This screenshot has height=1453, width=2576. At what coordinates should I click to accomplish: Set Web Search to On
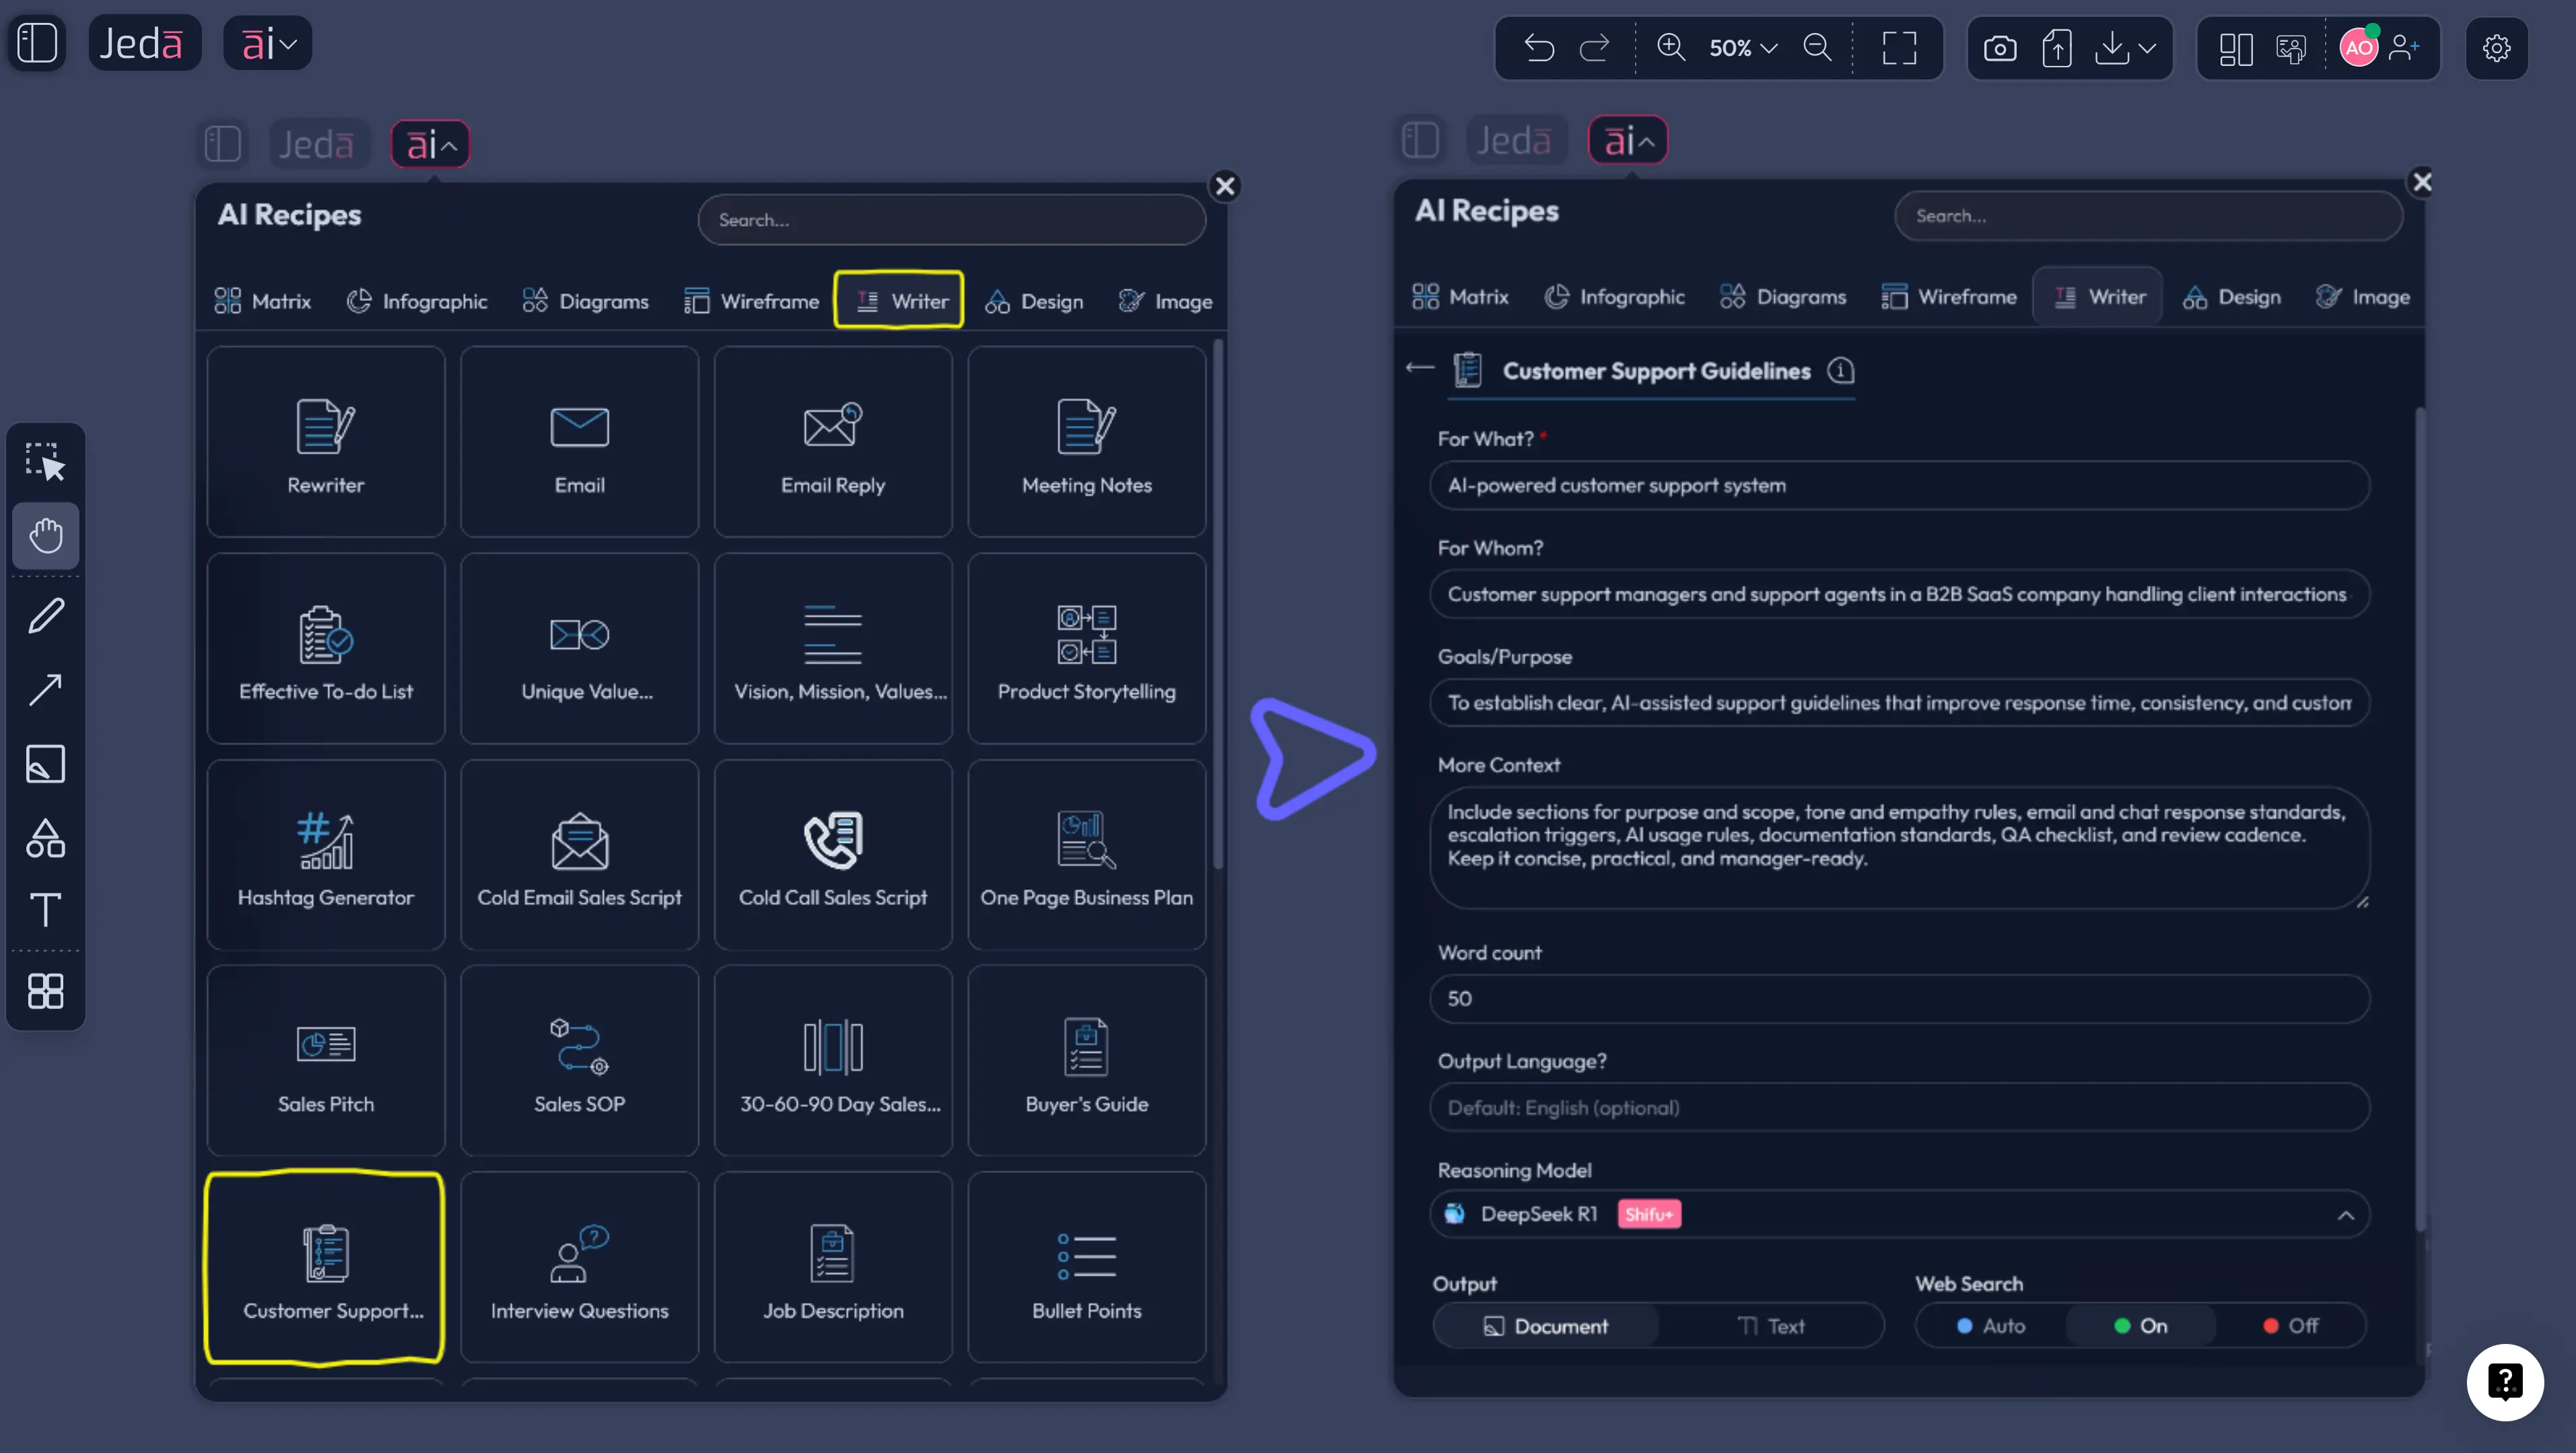2141,1326
